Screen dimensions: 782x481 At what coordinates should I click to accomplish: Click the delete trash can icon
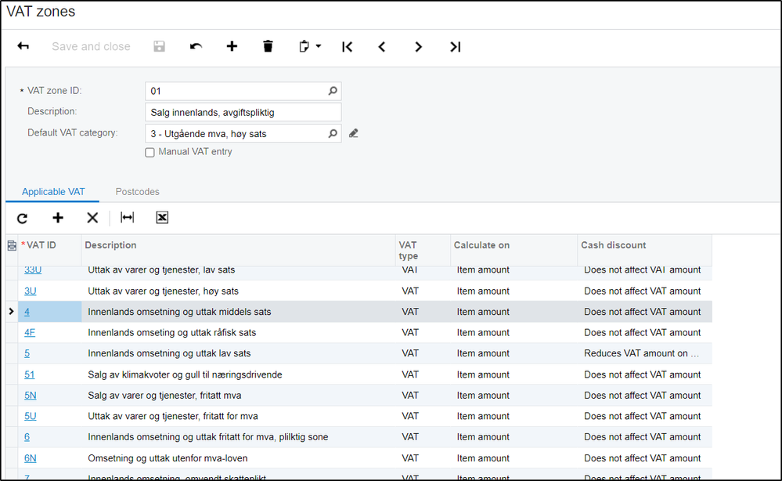pyautogui.click(x=268, y=46)
